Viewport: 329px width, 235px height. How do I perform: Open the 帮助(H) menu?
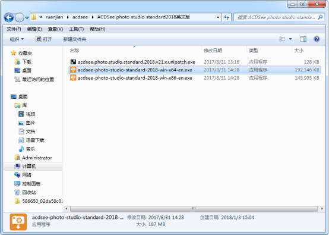pyautogui.click(x=97, y=29)
